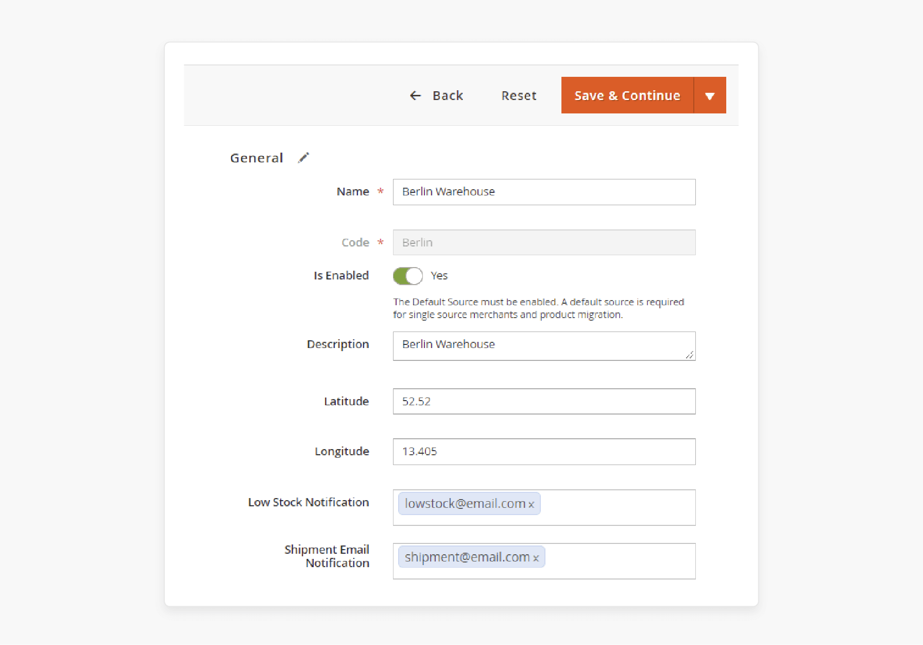
Task: Click the Description textarea resize handle
Action: (690, 355)
